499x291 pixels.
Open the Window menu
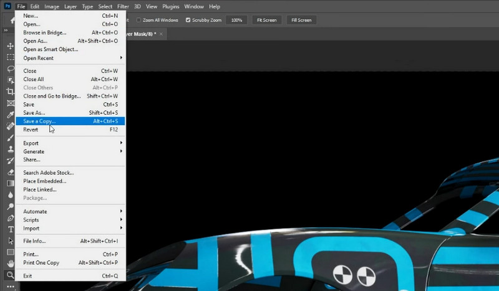(x=194, y=6)
